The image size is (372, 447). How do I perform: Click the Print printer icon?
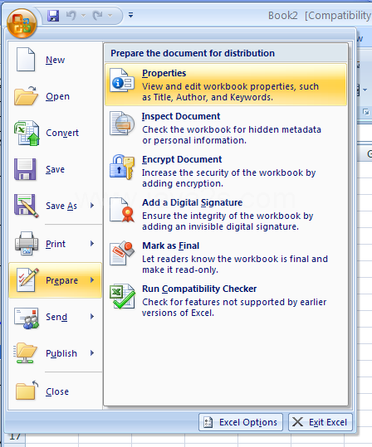pos(27,243)
